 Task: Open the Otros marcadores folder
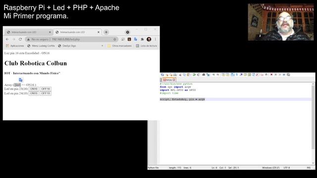(119, 46)
